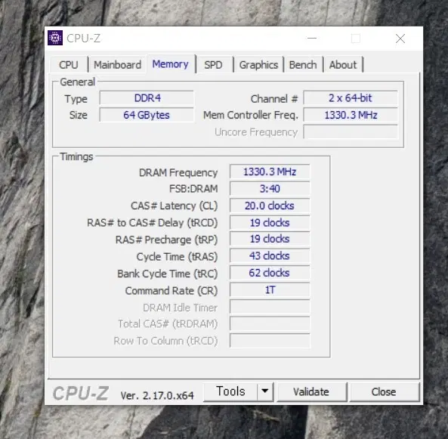Click the Tools button

[230, 391]
